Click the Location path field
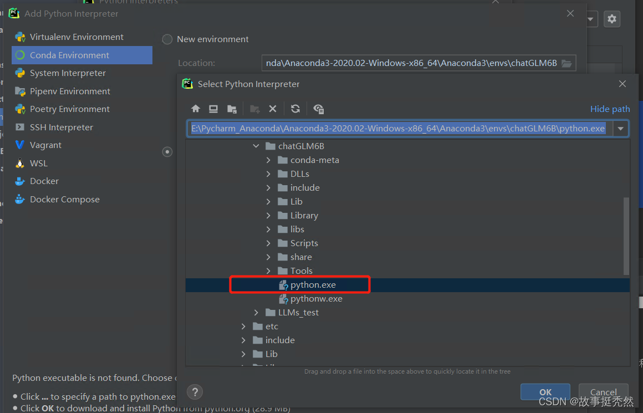The image size is (643, 413). [412, 63]
